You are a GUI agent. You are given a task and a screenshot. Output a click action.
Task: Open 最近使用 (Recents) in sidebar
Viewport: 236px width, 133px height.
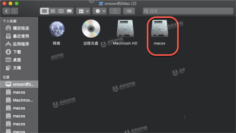pos(19,36)
